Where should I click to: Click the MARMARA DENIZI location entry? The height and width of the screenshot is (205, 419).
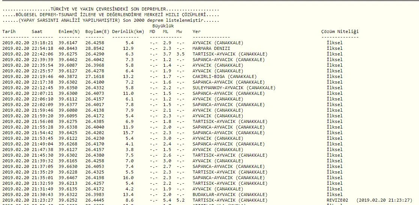(211, 48)
